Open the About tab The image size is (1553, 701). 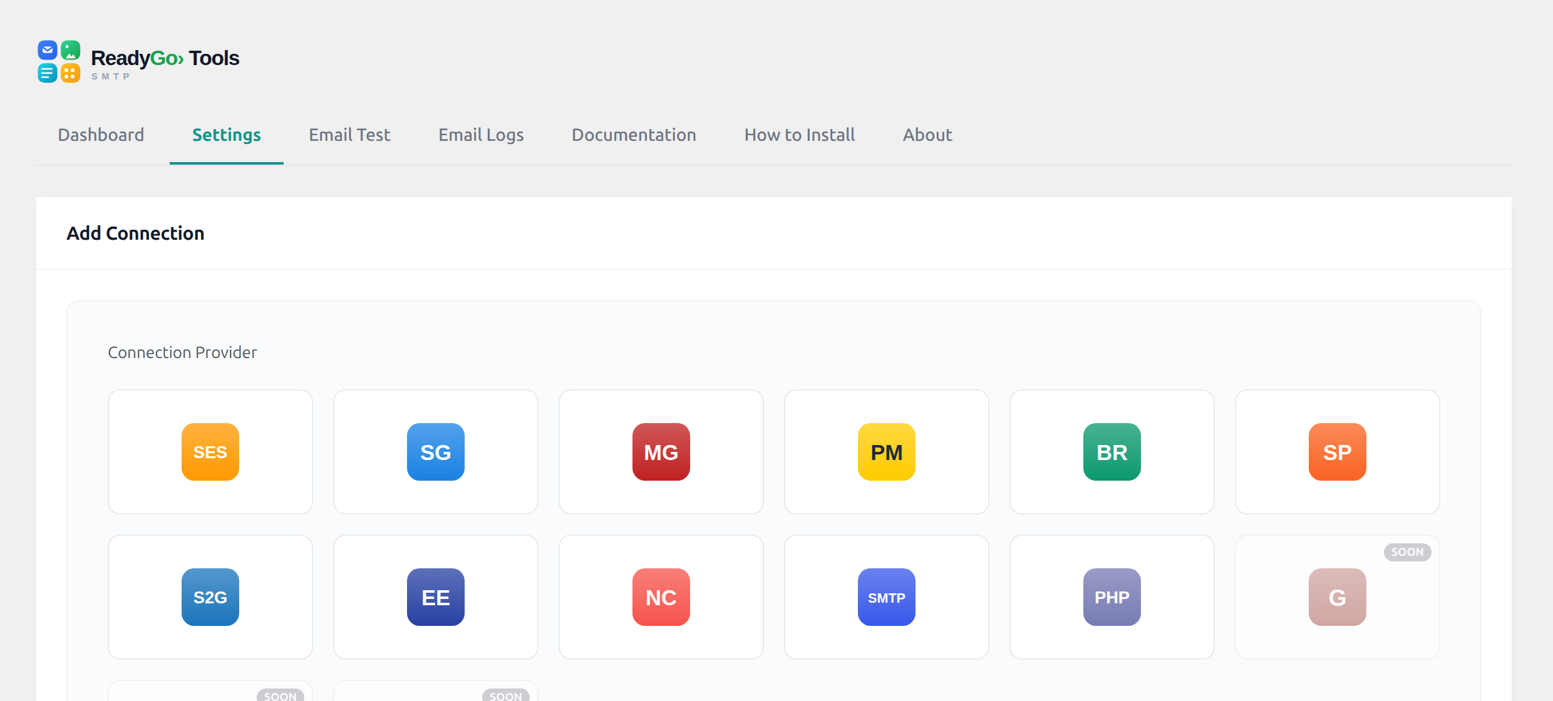[x=927, y=135]
